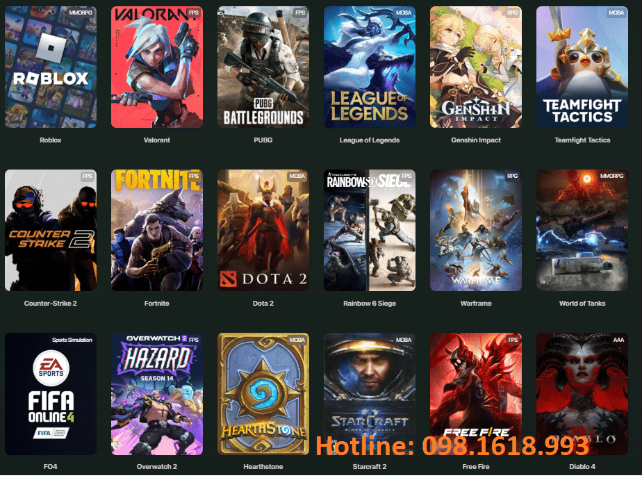Open the Valorant game cover
Image resolution: width=642 pixels, height=478 pixels.
(157, 67)
